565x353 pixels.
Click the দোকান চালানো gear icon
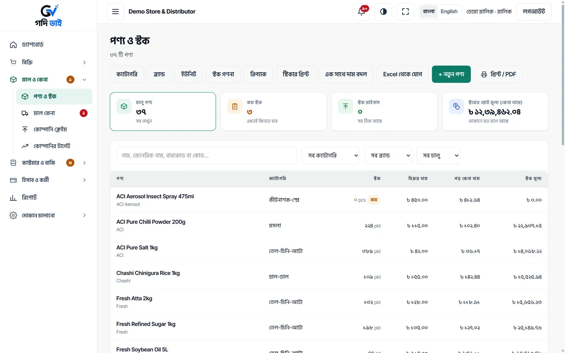tap(13, 215)
